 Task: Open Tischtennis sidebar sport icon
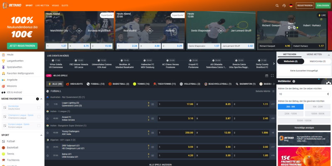[3, 160]
